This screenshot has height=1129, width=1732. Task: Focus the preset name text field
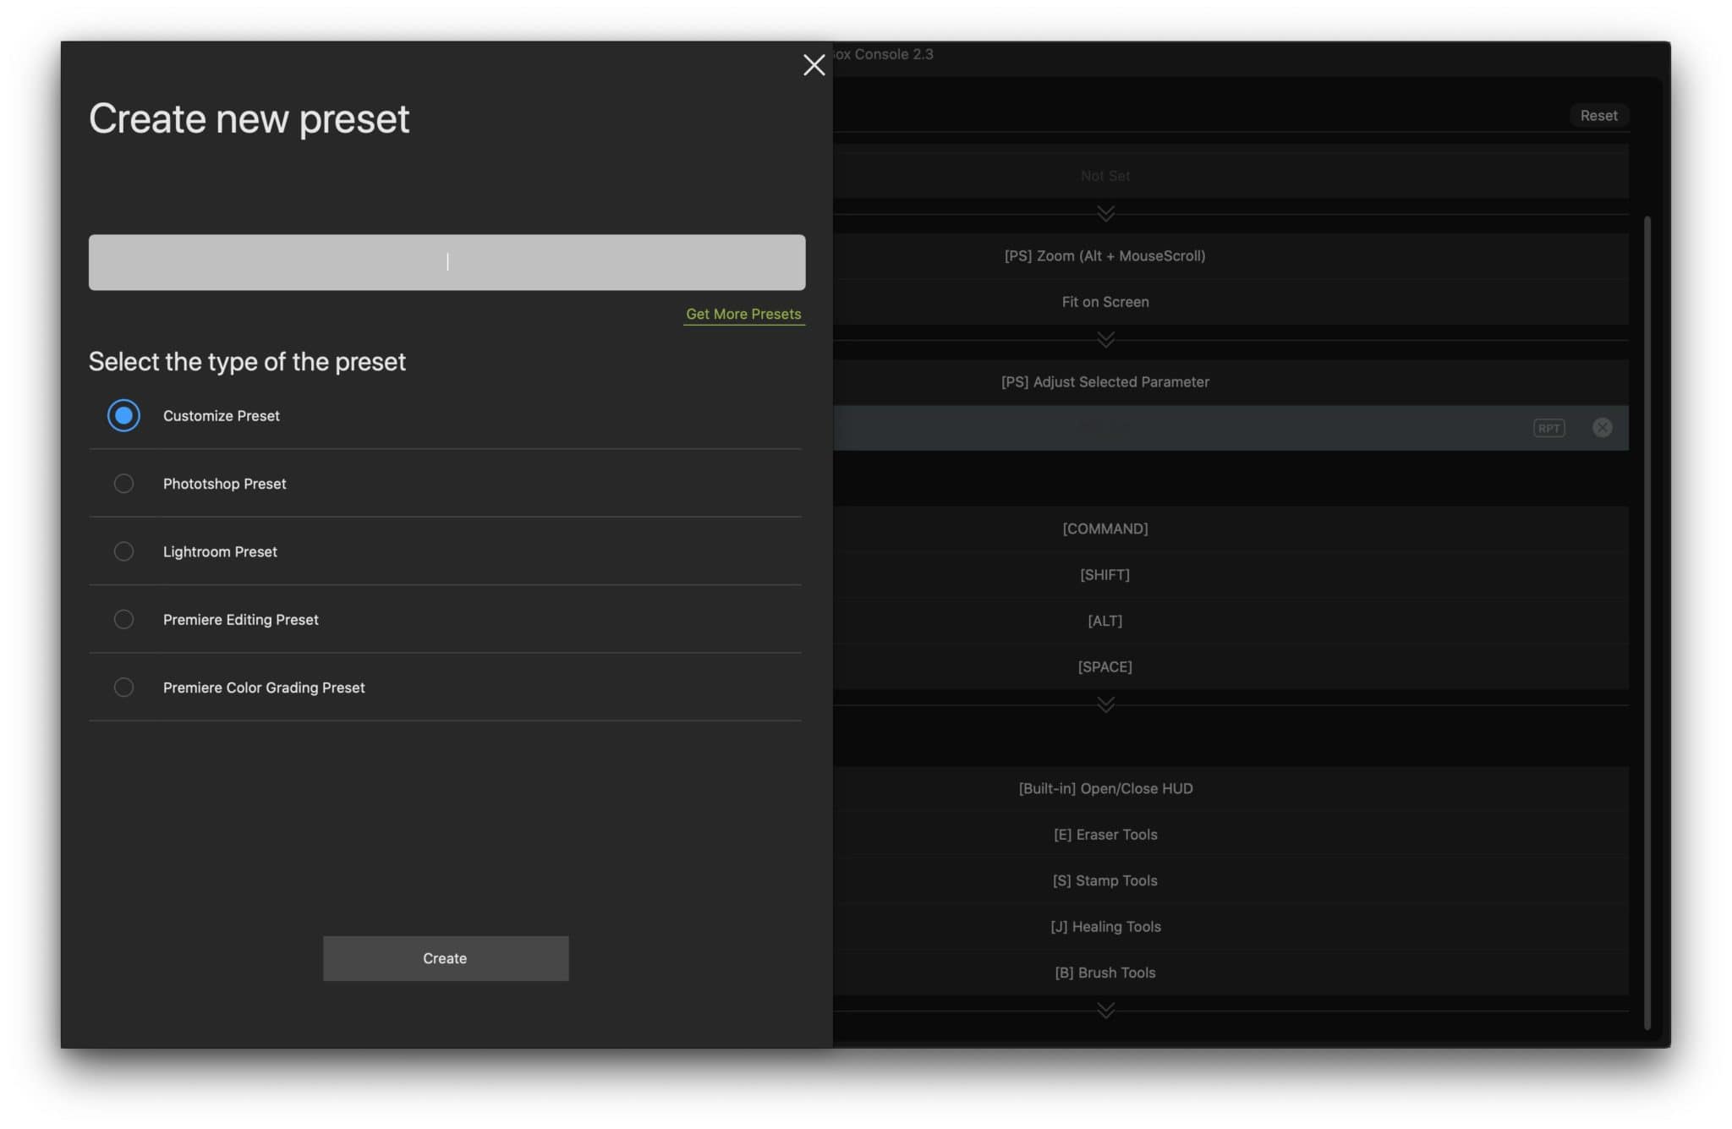(x=447, y=262)
